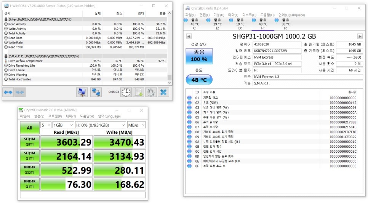Image resolution: width=368 pixels, height=203 pixels.
Task: Open CrystalDiskInfo 편집(E) menu
Action: coord(205,15)
